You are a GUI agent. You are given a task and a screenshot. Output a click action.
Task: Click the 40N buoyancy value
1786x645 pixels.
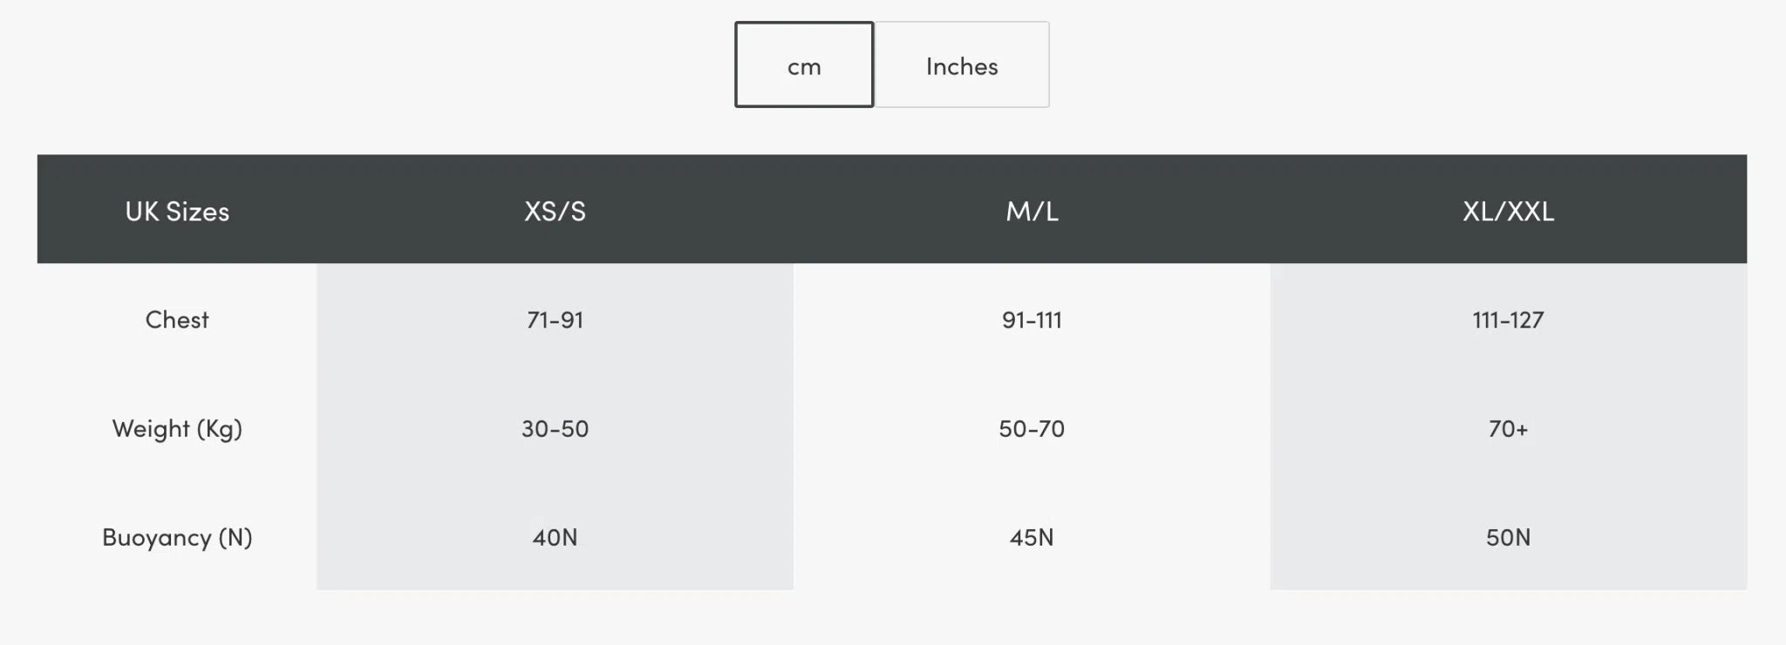[555, 538]
